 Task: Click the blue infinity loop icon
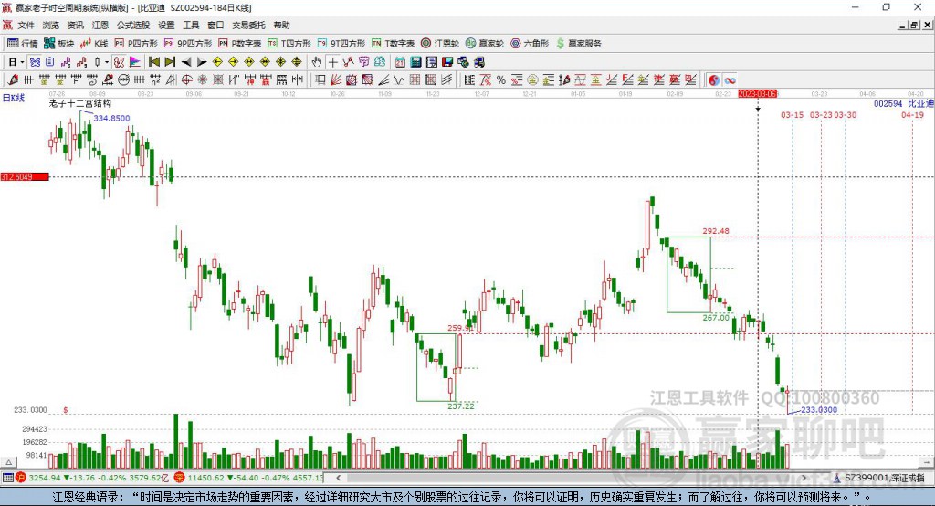point(730,80)
